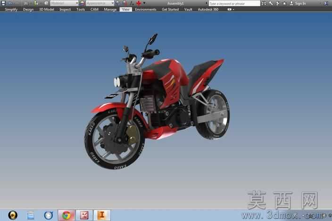Open the Inventor taskbar icon

coord(102,215)
